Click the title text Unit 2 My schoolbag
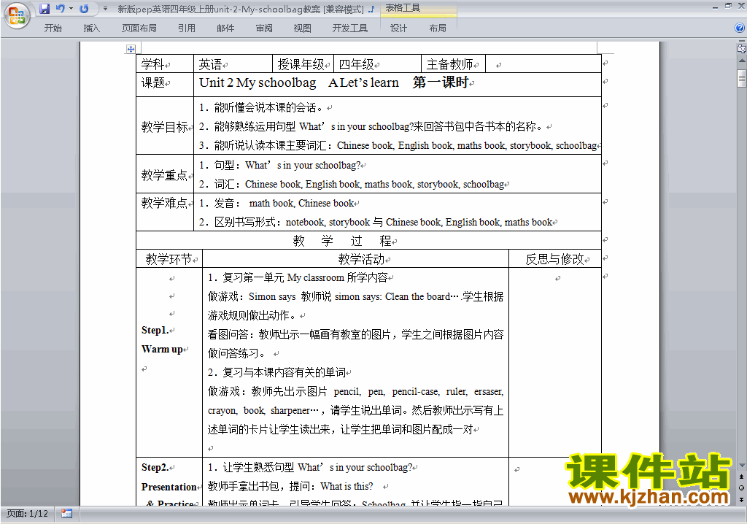The image size is (747, 524). tap(258, 82)
